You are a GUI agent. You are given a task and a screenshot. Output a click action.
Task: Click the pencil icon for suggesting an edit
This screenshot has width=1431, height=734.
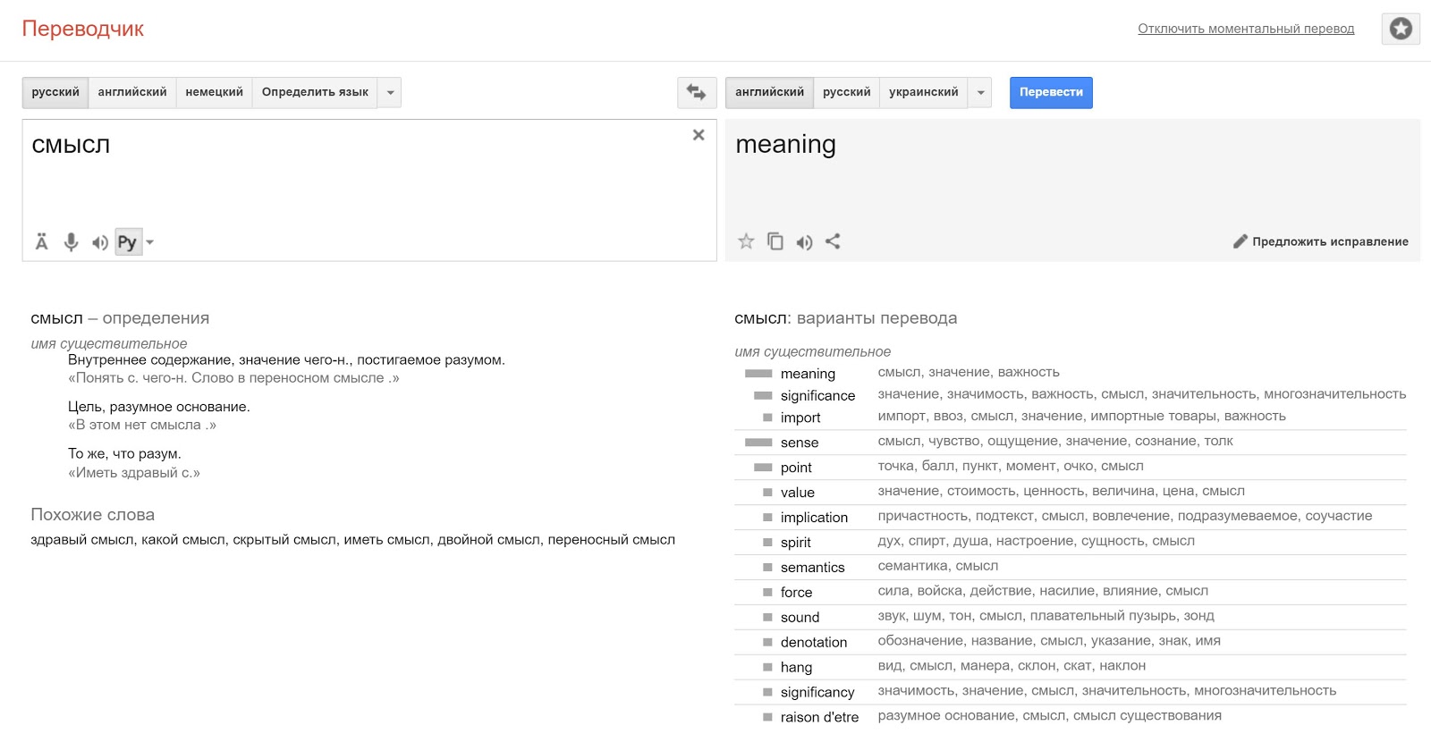(x=1240, y=241)
